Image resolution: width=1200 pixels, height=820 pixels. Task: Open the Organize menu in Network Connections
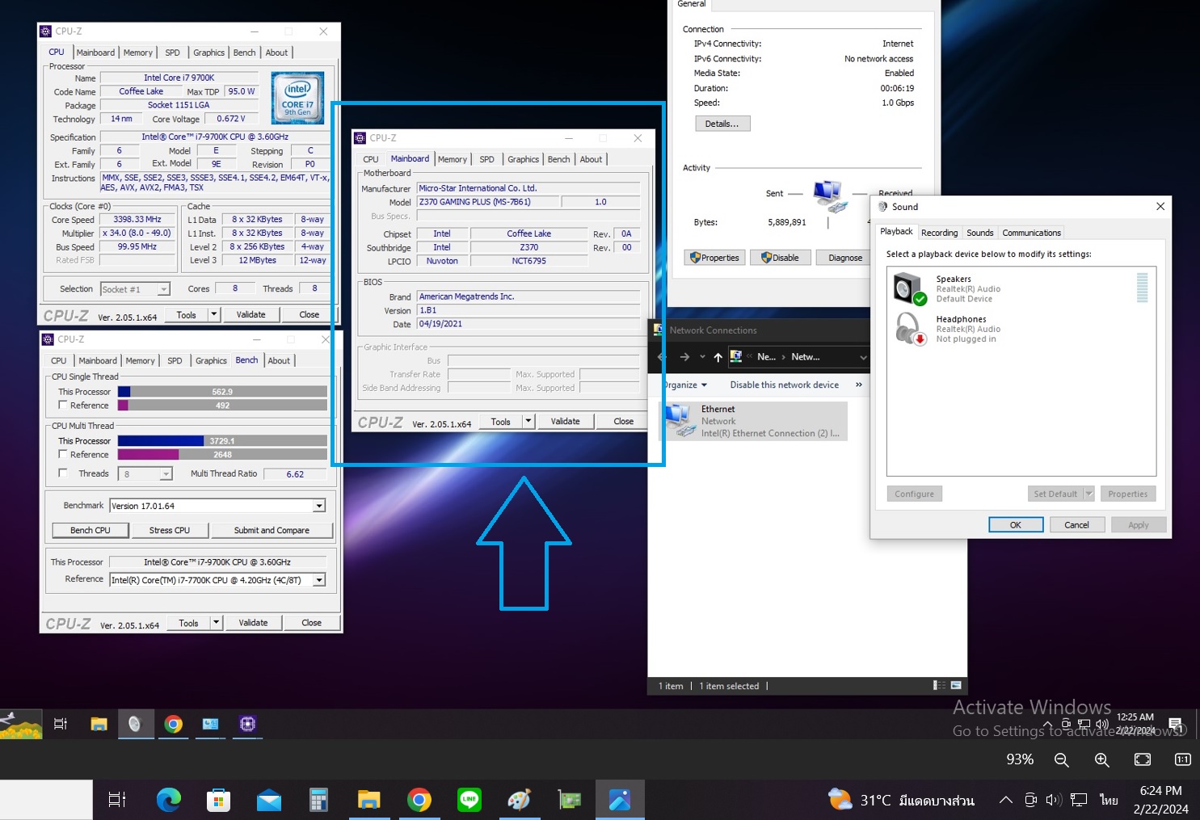[x=684, y=385]
